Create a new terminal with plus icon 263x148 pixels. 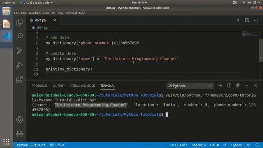[220, 86]
